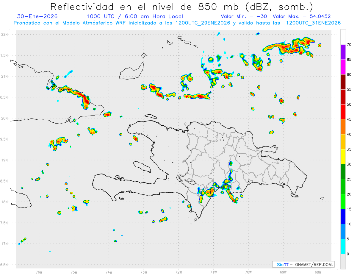The width and height of the screenshot is (357, 276).
Task: Click the '35' value on the color scale
Action: 349,149
